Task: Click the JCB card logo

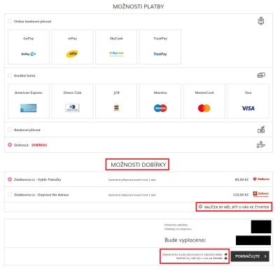Action: coord(116,108)
